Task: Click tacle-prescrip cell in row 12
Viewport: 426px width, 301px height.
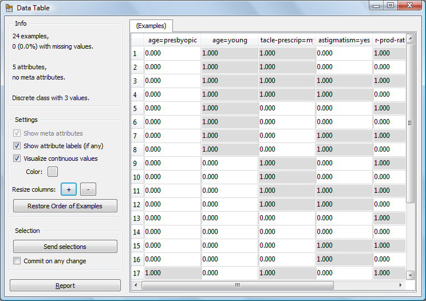Action: 287,204
